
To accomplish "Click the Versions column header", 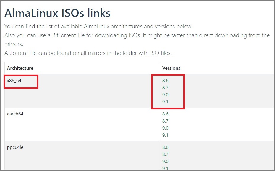I will click(171, 68).
